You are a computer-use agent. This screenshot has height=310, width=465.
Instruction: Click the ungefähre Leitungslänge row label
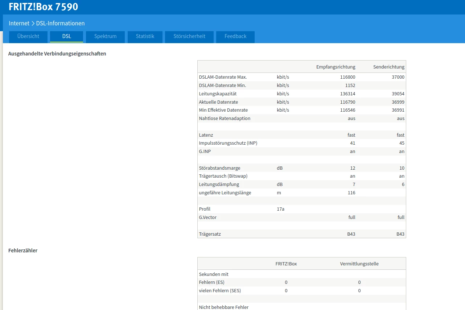point(225,193)
